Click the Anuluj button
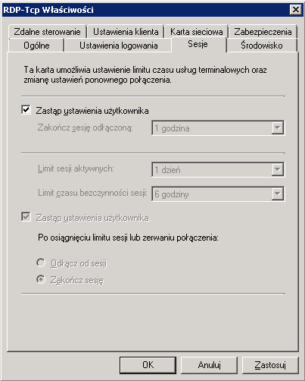Viewport: 305px width, 381px height. click(209, 365)
